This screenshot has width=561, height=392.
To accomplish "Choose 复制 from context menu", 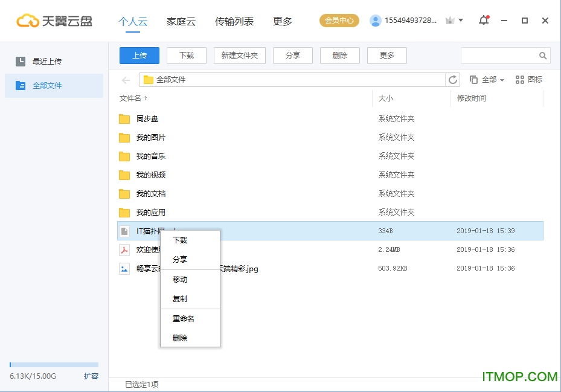I will [190, 299].
